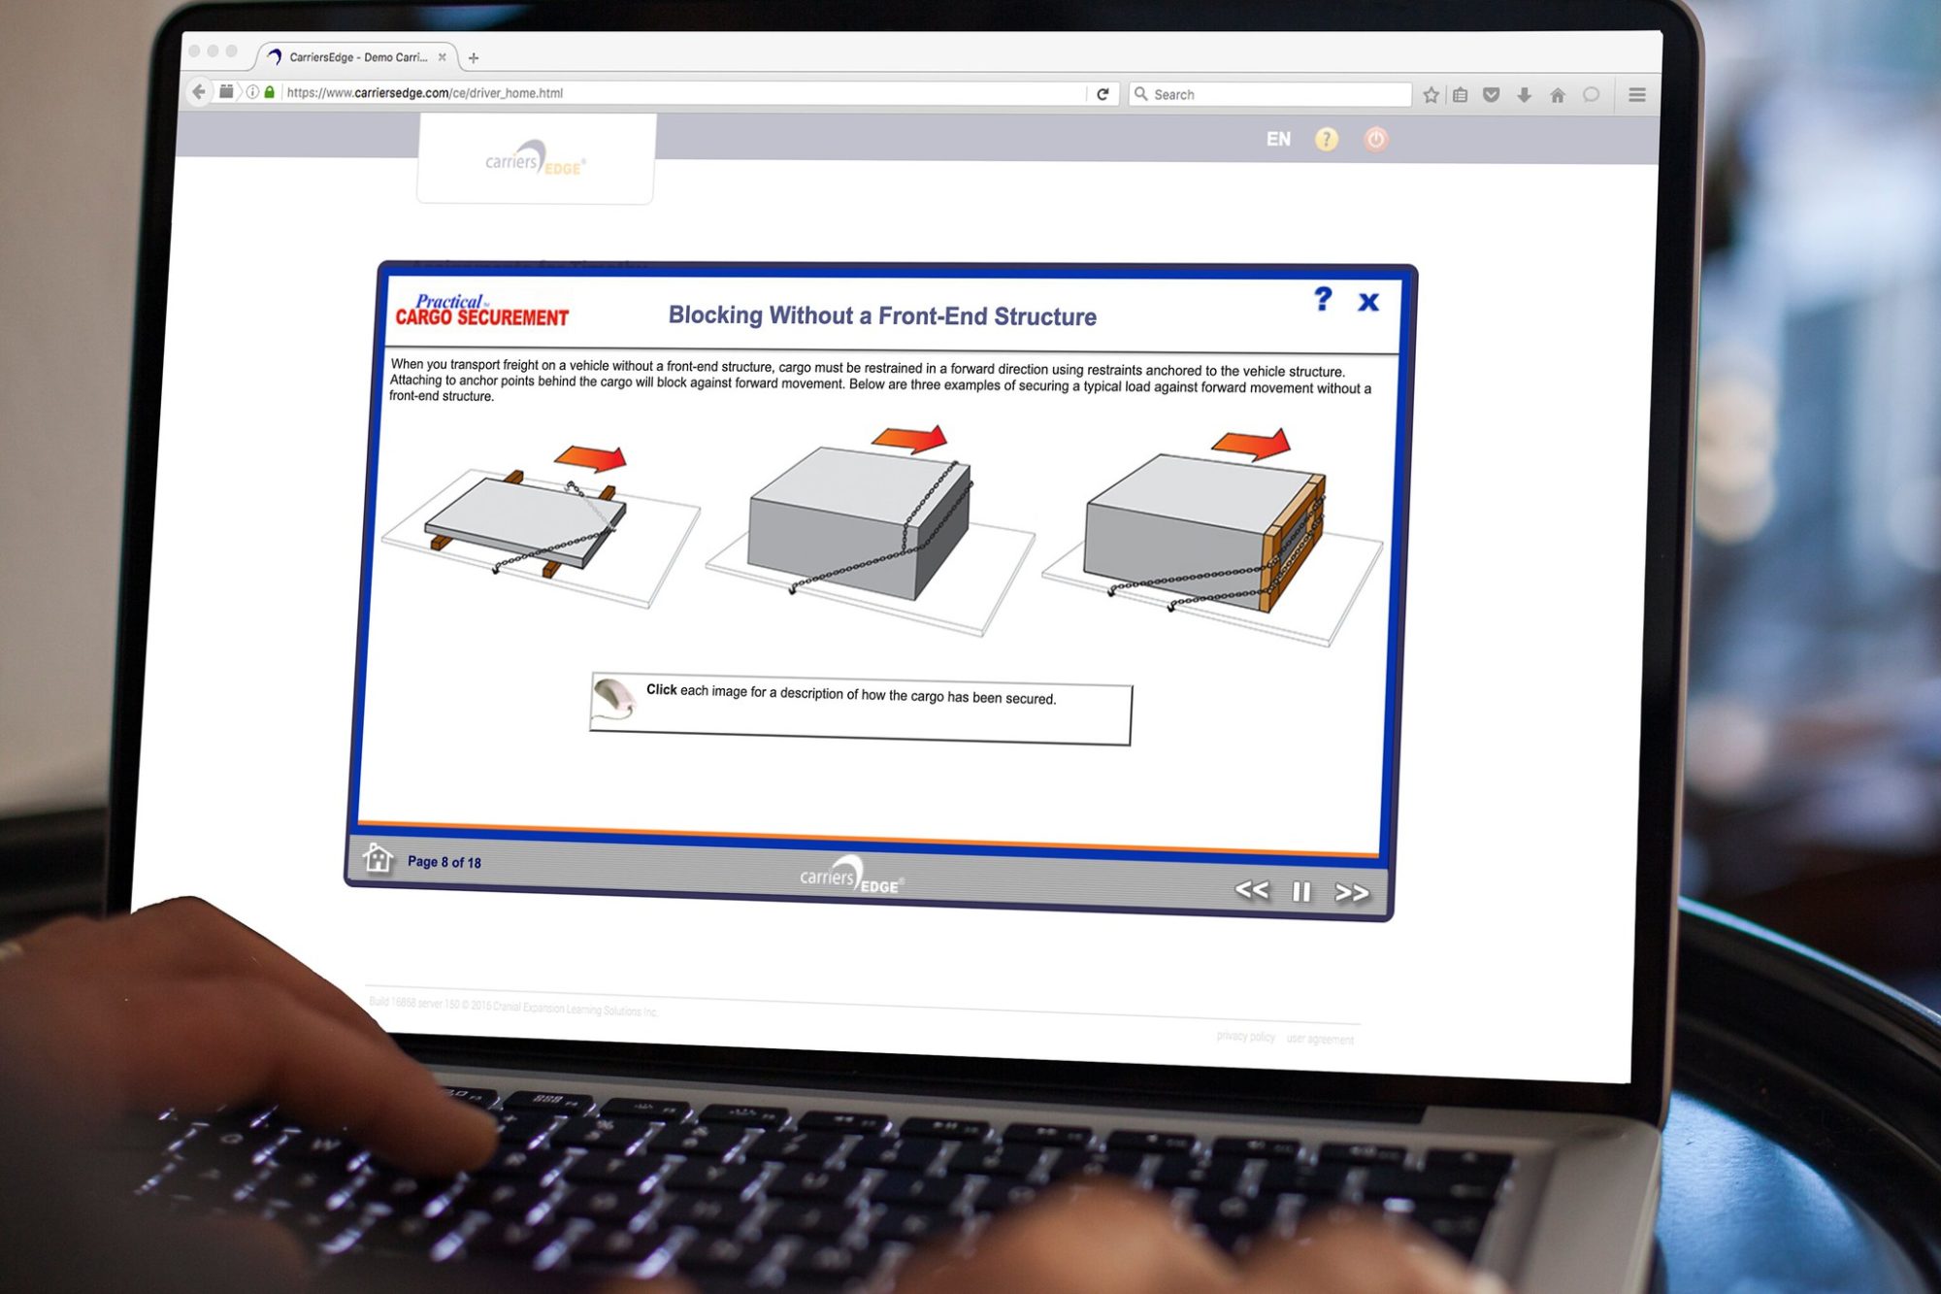Click the new tab plus button
Viewport: 1941px width, 1294px height.
[471, 56]
